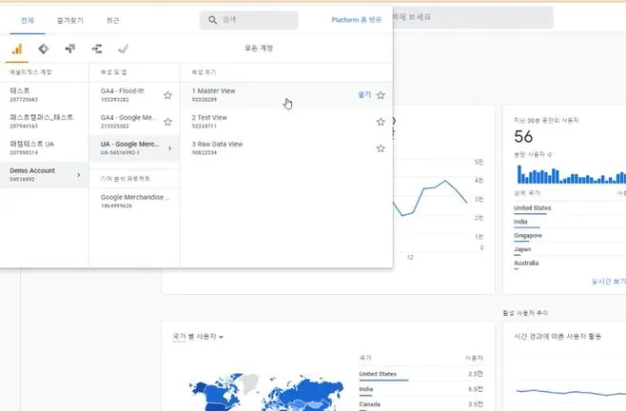Switch to the 즐겨찾기 (Favorites) tab
The height and width of the screenshot is (411, 626).
(70, 20)
